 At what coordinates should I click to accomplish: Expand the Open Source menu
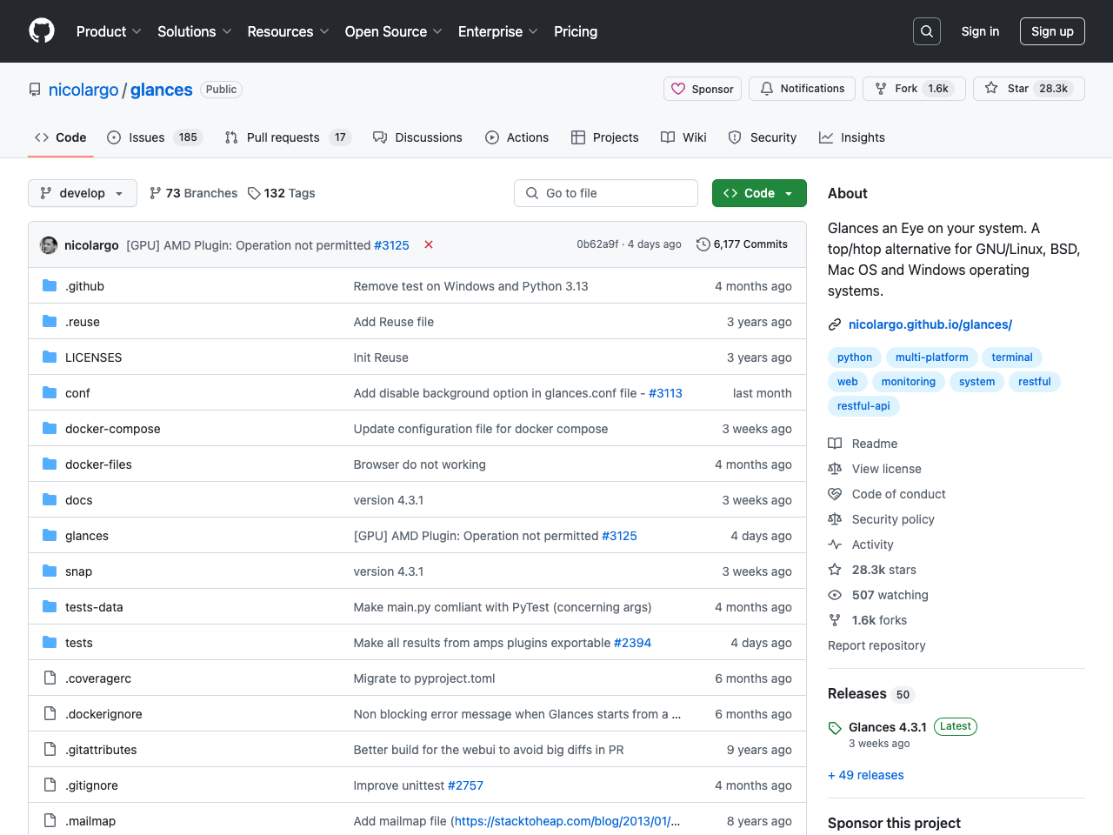pos(393,31)
